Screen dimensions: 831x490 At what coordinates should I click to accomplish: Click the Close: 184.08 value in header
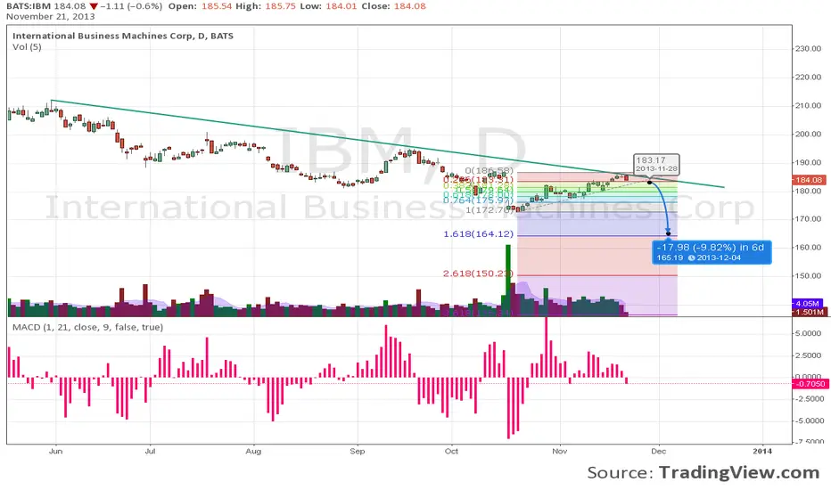(x=393, y=6)
